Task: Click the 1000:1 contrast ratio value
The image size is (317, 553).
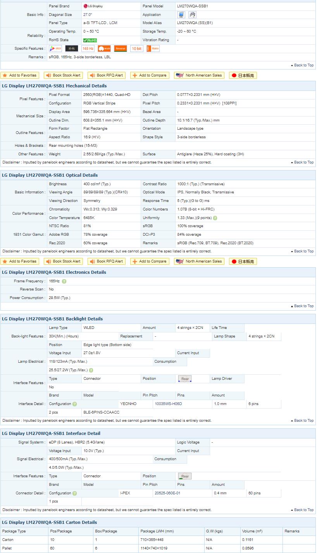Action: point(201,184)
